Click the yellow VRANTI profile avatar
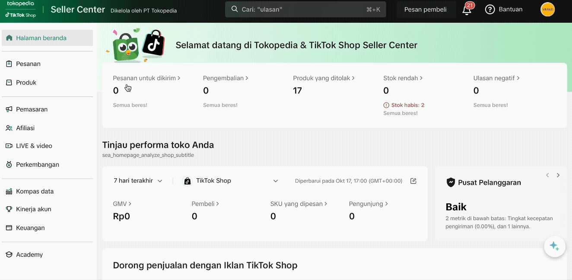572x280 pixels. [547, 9]
